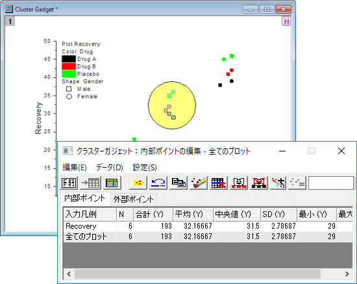This screenshot has width=357, height=284.
Task: Click the crossed-out mask icon
Action: [x=258, y=183]
